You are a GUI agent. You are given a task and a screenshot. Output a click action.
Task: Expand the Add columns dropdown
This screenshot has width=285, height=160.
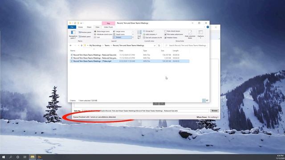click(x=150, y=35)
